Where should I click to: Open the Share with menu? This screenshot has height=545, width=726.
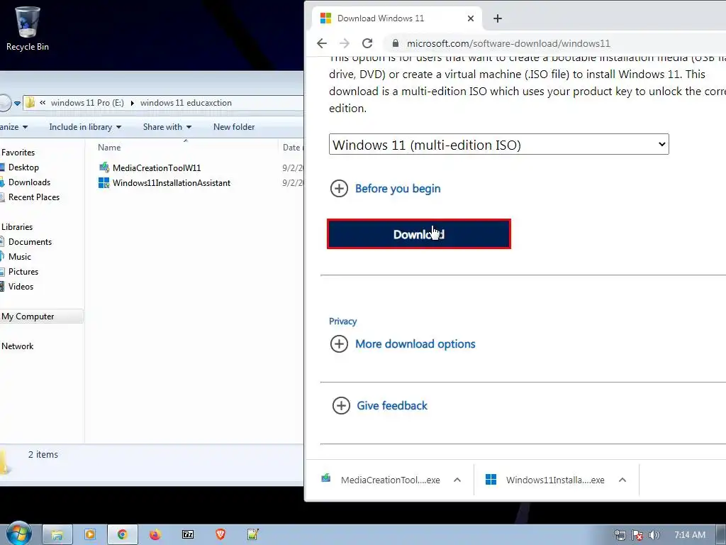(x=167, y=126)
